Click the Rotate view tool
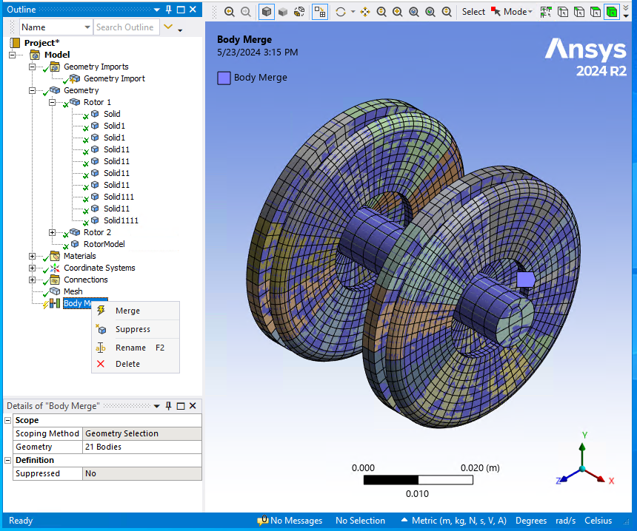 tap(340, 12)
